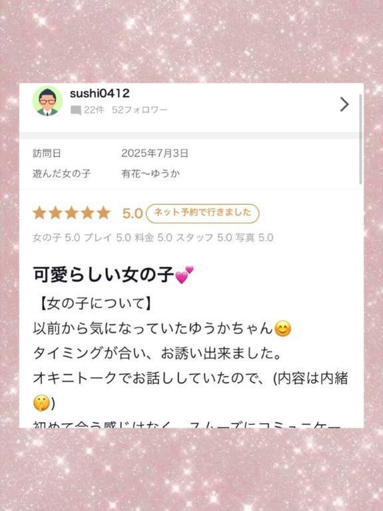Click the visit date 2025年7月3日

[155, 153]
